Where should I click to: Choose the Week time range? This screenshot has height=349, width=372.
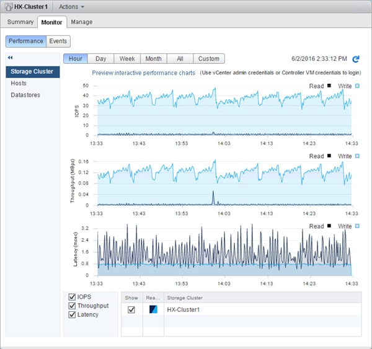127,59
